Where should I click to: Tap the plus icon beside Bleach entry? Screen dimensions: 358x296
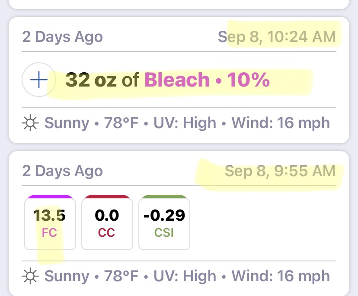coord(39,80)
